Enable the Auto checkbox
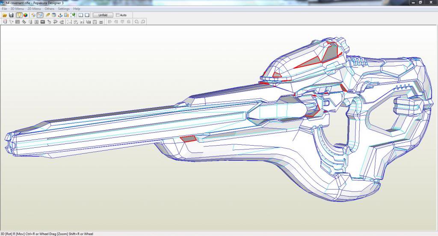 coord(118,15)
